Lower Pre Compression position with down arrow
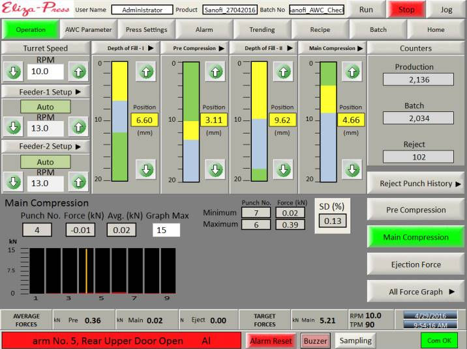 click(x=215, y=169)
